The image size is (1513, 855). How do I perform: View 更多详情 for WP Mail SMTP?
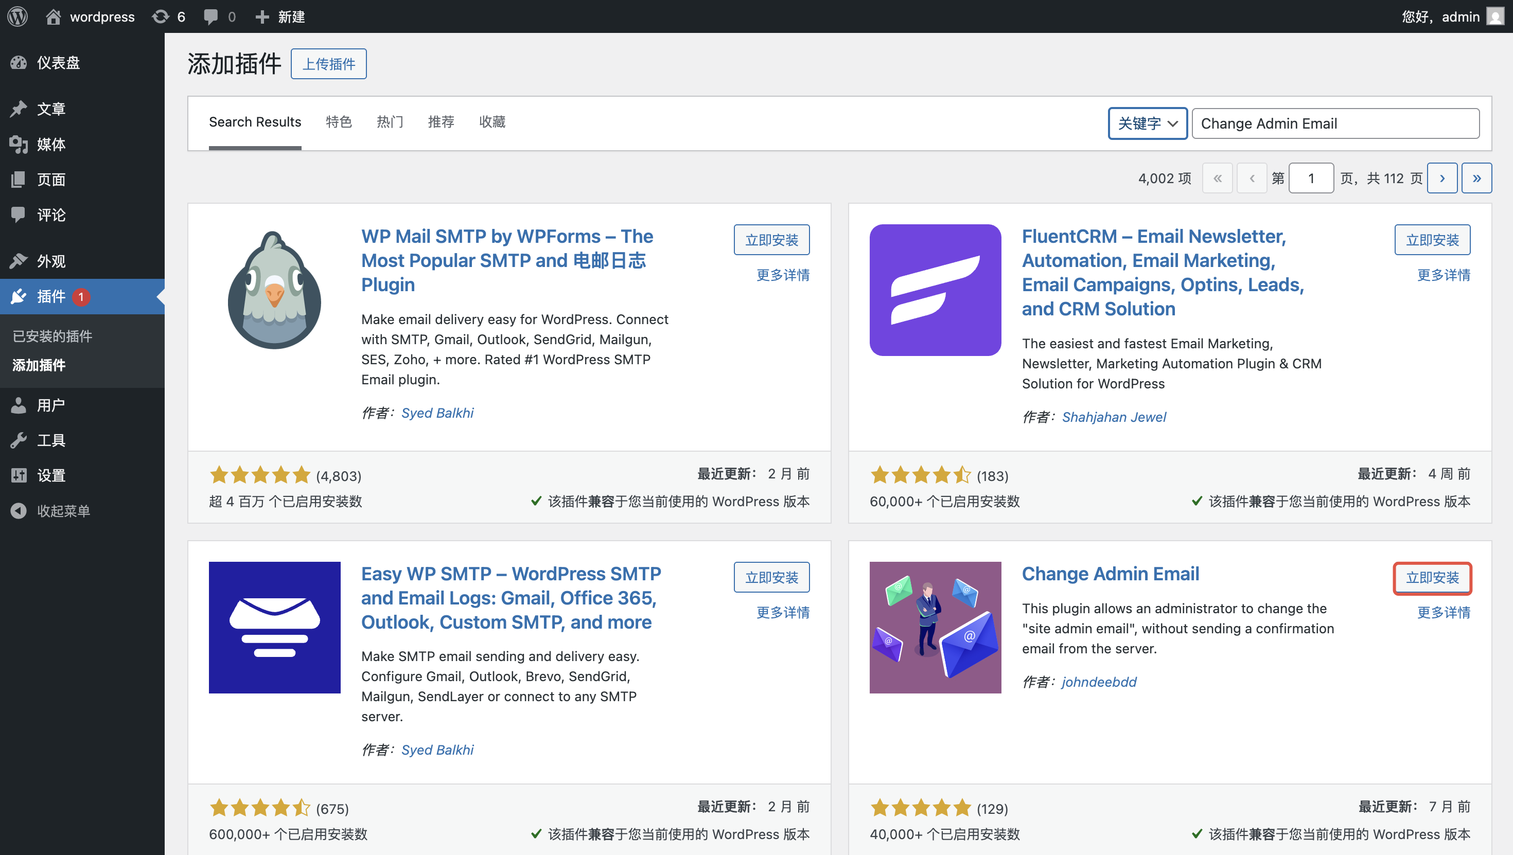[783, 275]
